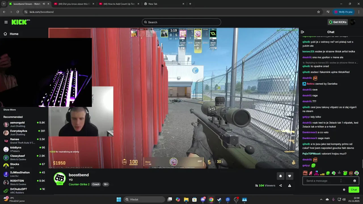Screen dimensions: 363x204
Task: Expand Show More in the sidebar
Action: (10, 110)
